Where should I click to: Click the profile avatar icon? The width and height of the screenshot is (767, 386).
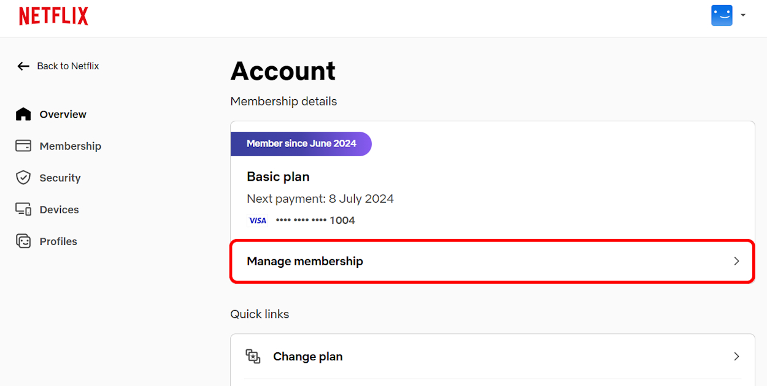[x=722, y=15]
